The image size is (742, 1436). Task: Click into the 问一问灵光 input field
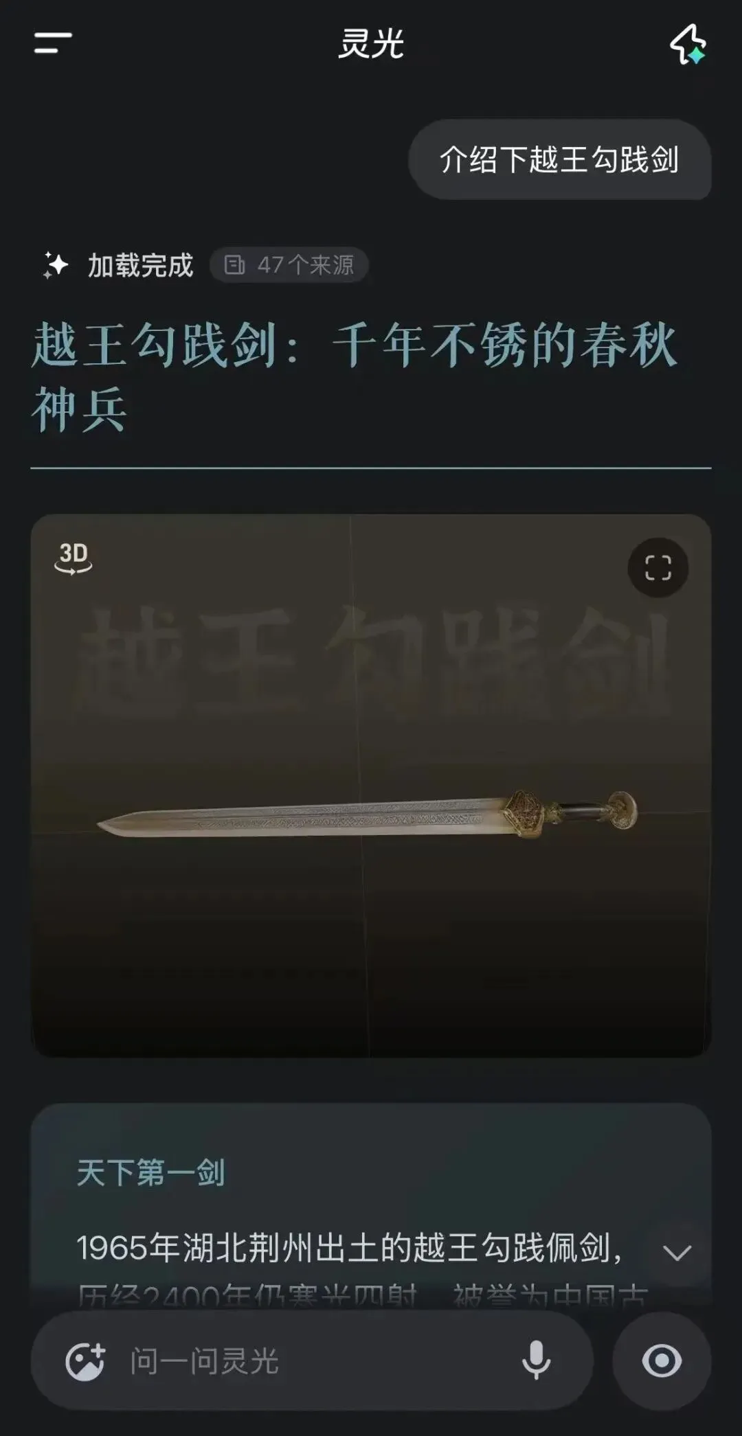coord(316,1360)
